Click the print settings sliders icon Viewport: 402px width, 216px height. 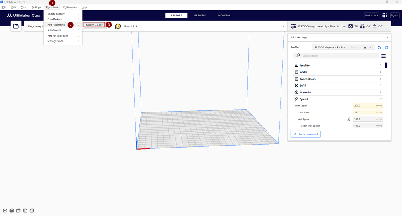click(x=294, y=26)
